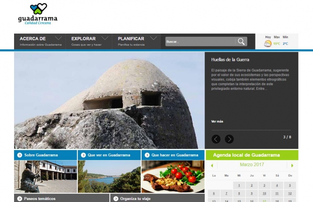Go to previous slide arrow
The image size is (313, 202).
coord(216,139)
